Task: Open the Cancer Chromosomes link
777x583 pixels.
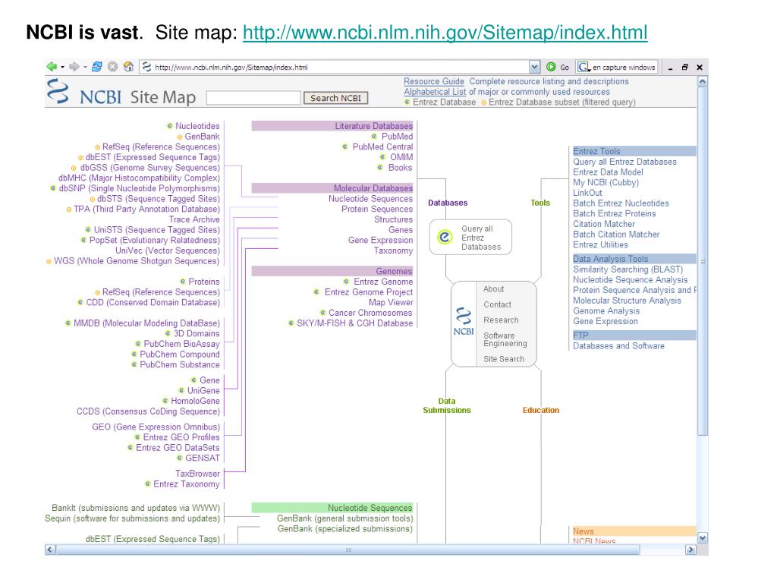Action: (x=370, y=313)
